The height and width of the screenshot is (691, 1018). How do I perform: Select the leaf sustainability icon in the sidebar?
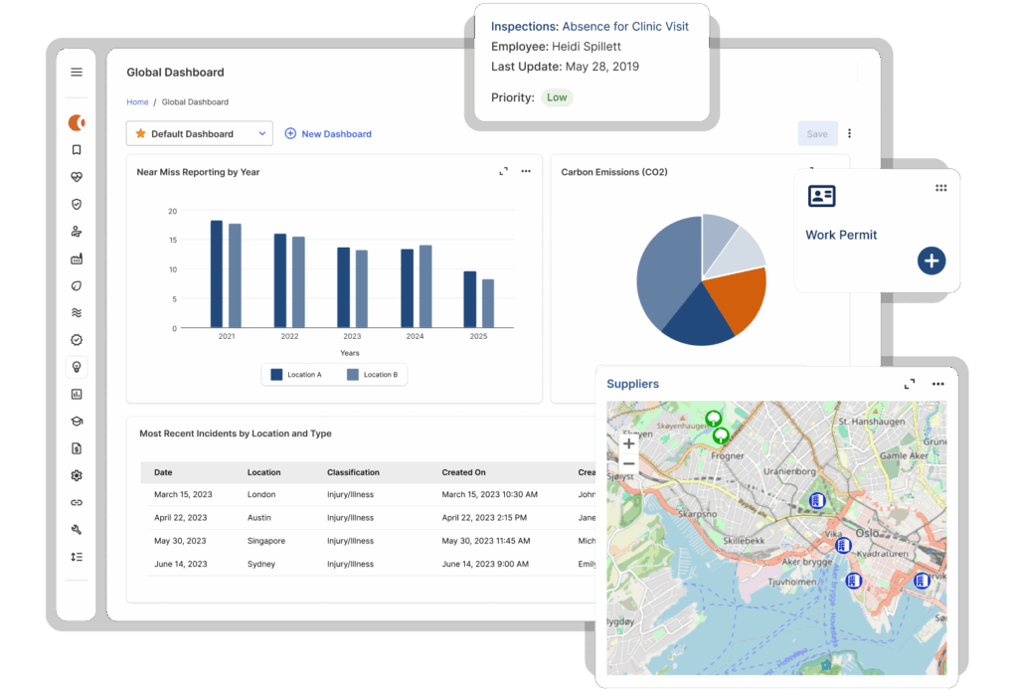[77, 285]
